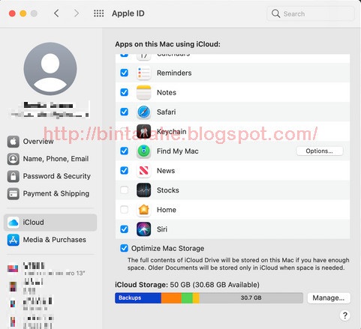This screenshot has width=361, height=329.
Task: Open help with the question mark button
Action: click(x=345, y=316)
